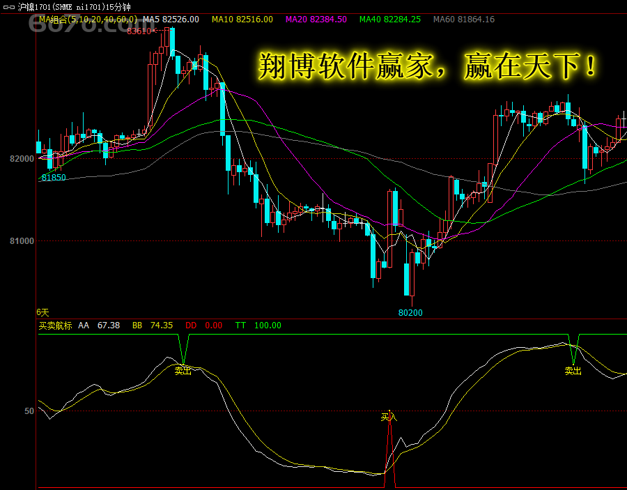This screenshot has height=490, width=627.
Task: Click the 买入 signal marker
Action: [389, 418]
